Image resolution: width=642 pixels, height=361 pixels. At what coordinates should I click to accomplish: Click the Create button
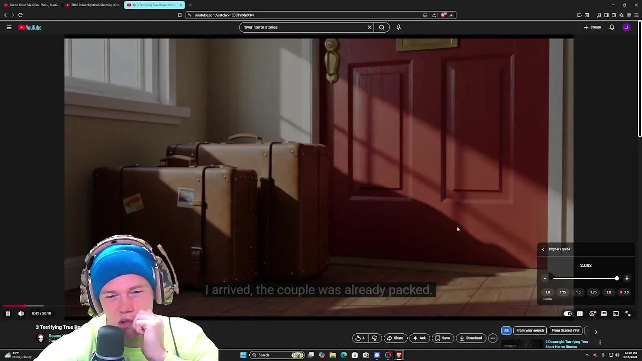pyautogui.click(x=592, y=28)
